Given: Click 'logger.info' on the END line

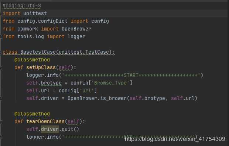Looking at the screenshot, I should [42, 137].
